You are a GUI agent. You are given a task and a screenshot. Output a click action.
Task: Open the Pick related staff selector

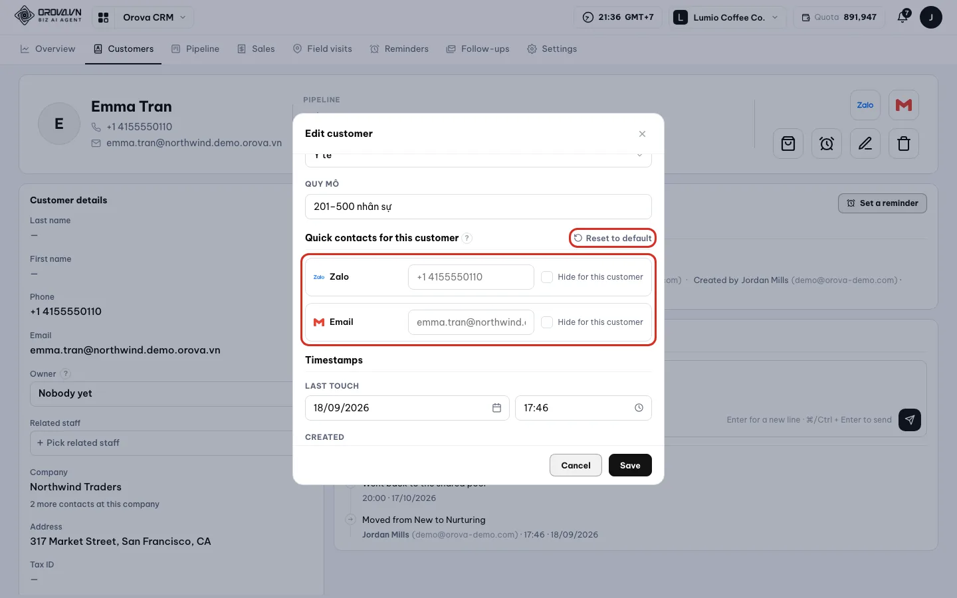pos(163,443)
